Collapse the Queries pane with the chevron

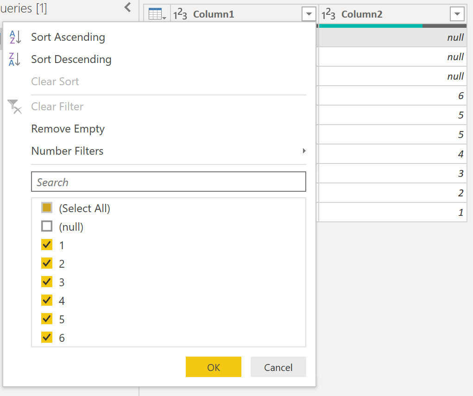[x=128, y=7]
